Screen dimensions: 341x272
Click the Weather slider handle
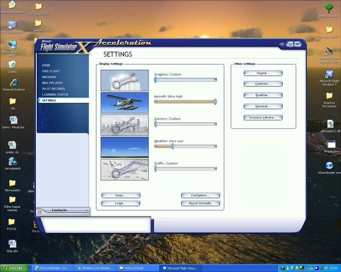click(x=173, y=146)
